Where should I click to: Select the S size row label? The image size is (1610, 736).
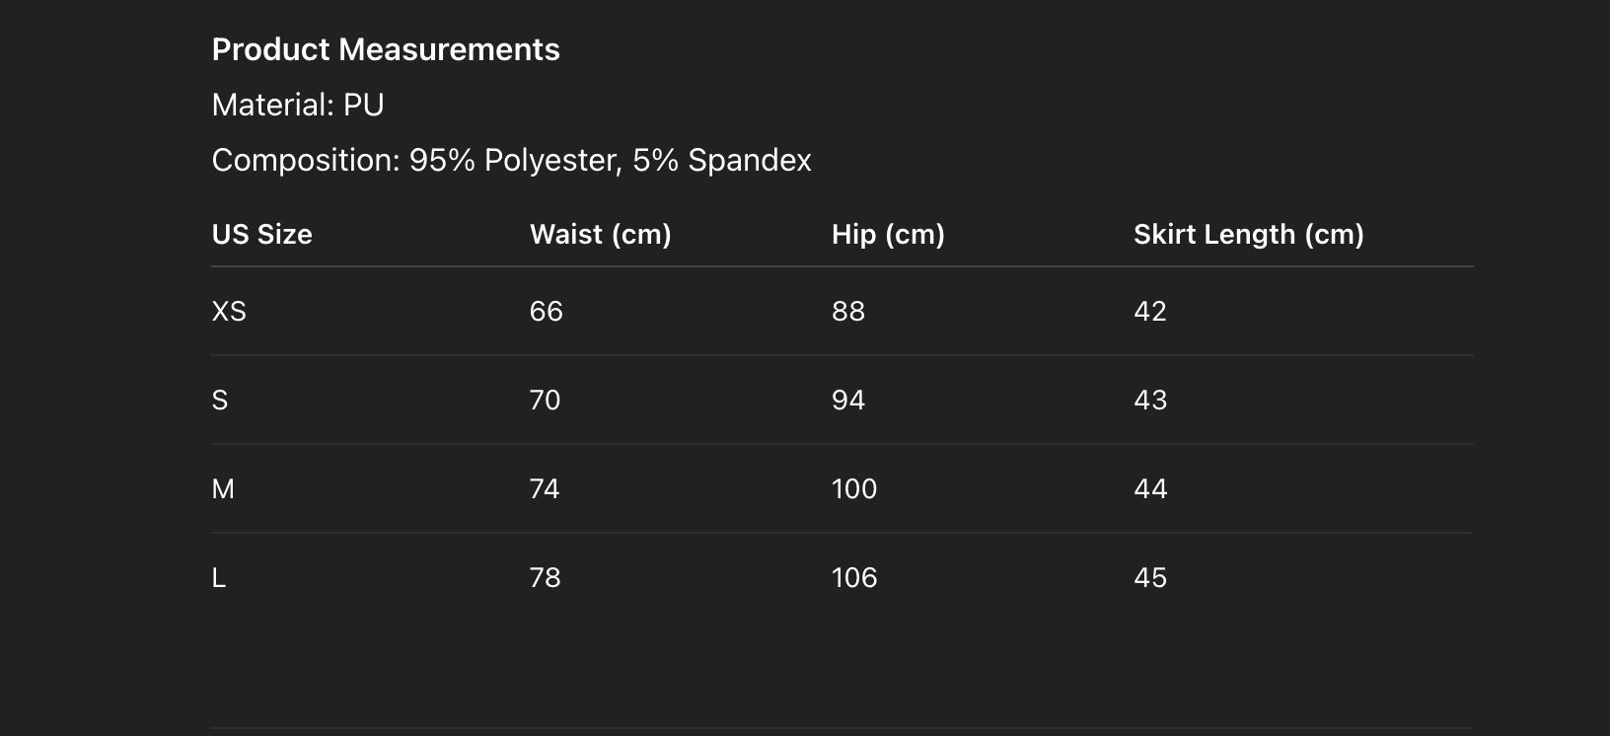tap(220, 400)
